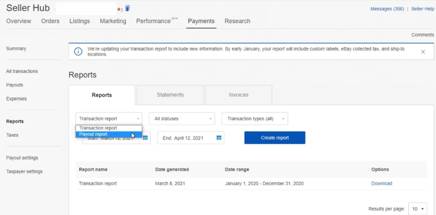Click the Date range column header

(237, 169)
